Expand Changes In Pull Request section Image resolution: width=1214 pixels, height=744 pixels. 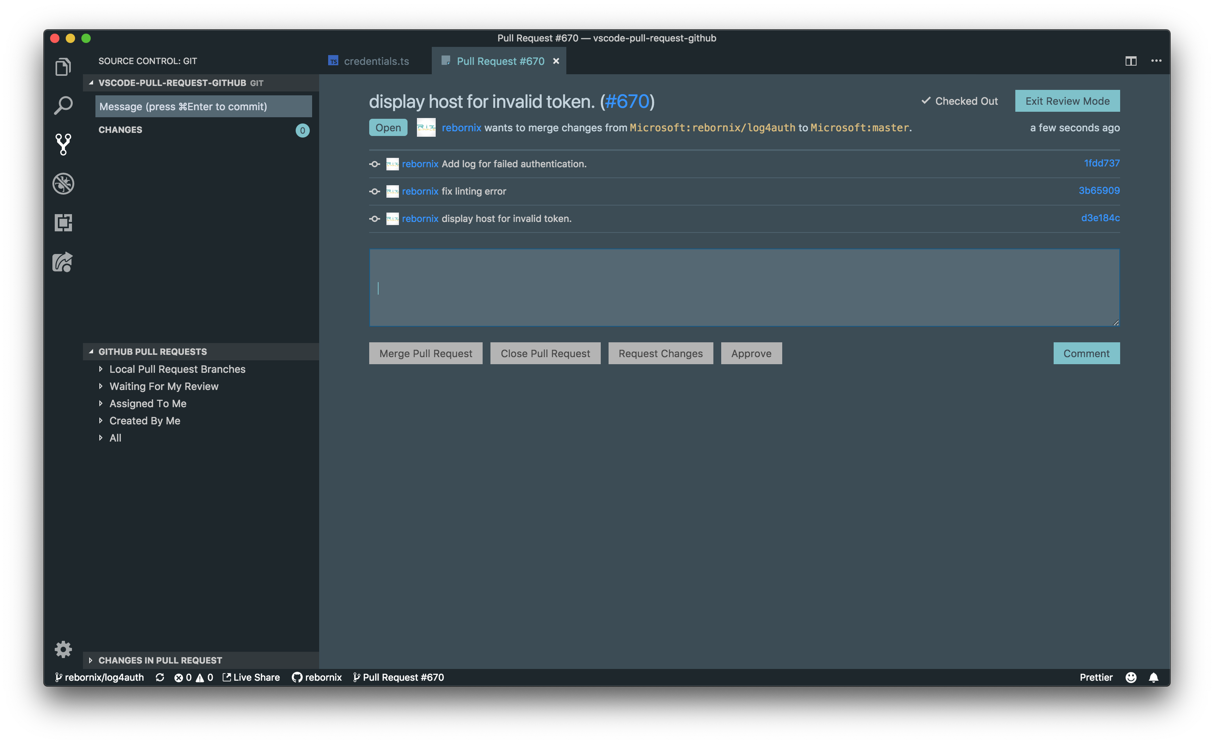pyautogui.click(x=160, y=660)
